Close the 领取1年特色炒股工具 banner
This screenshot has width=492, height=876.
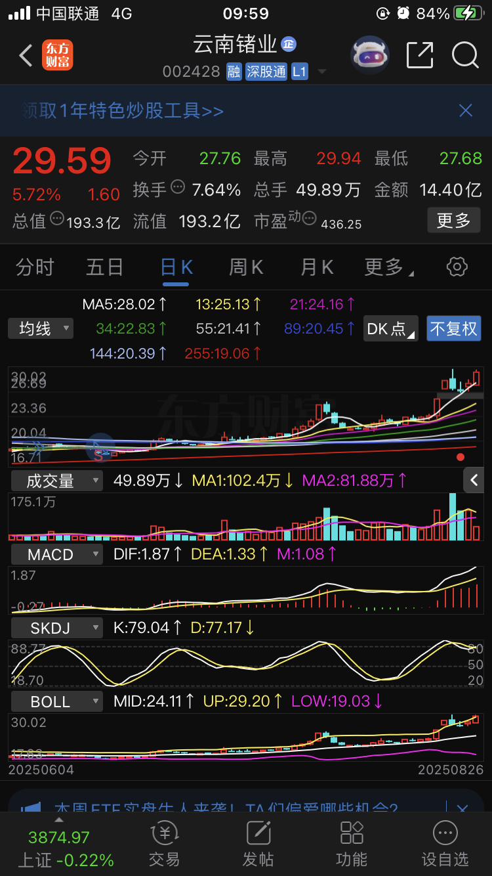pos(466,110)
